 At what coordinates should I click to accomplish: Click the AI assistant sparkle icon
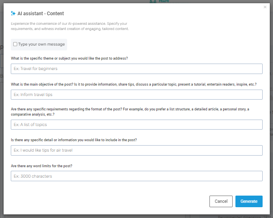coord(13,13)
